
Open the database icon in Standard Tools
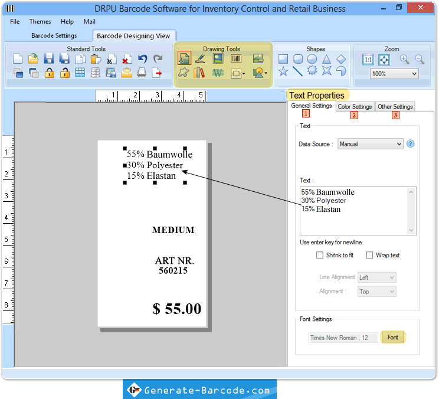(x=96, y=73)
